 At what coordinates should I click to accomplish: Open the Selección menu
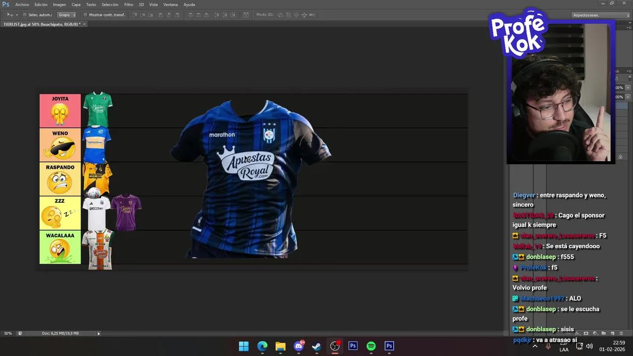point(110,4)
